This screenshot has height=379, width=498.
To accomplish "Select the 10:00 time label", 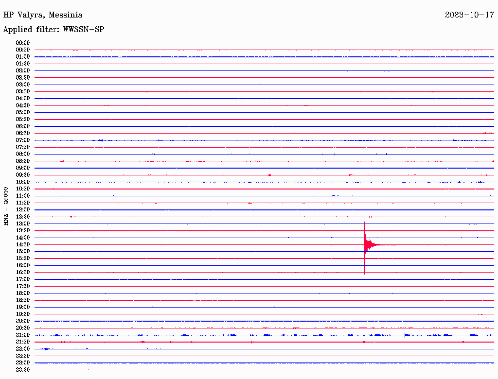I will 23,182.
